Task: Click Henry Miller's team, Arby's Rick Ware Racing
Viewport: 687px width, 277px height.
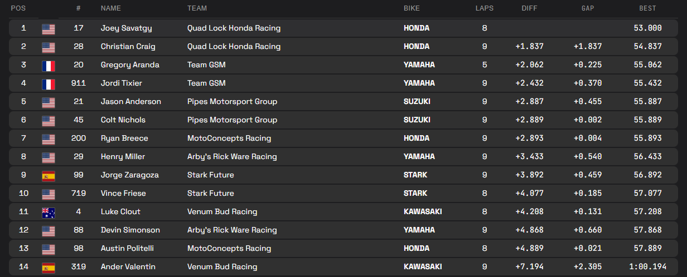Action: 232,157
